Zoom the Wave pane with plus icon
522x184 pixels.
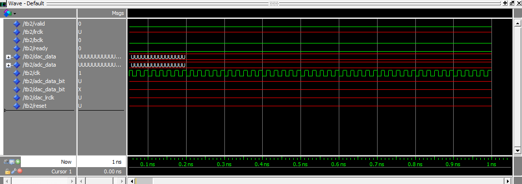click(x=505, y=3)
